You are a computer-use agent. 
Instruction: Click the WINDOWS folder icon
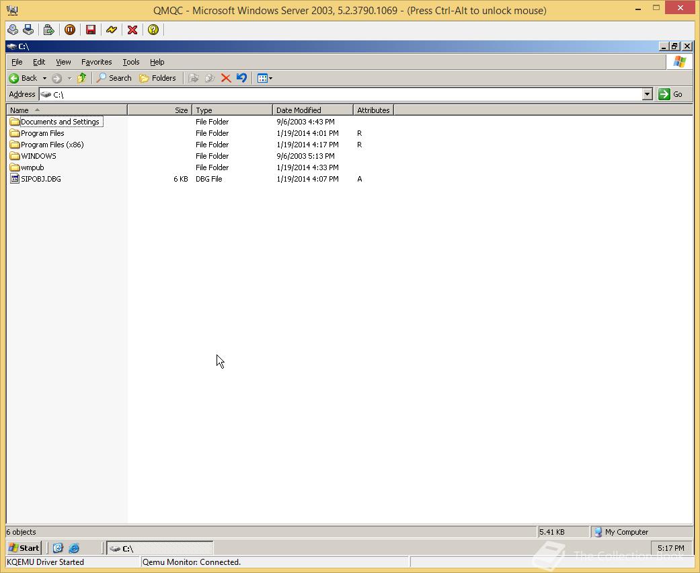[14, 156]
